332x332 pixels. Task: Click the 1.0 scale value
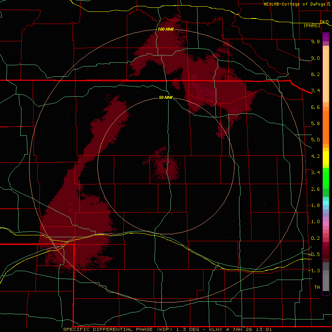315,222
